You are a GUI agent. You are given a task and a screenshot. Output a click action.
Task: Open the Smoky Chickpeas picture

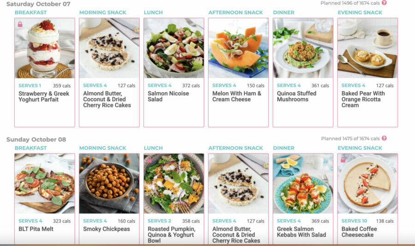(x=109, y=183)
